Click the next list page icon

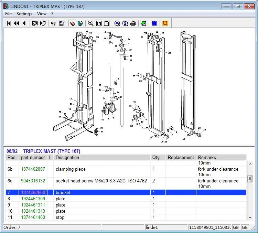point(43,23)
